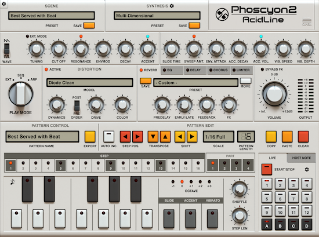Select octave -1 LED
The image size is (319, 237).
tap(173, 182)
